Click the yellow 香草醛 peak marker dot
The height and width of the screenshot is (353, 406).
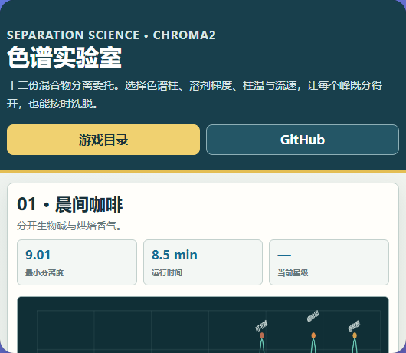(x=355, y=335)
